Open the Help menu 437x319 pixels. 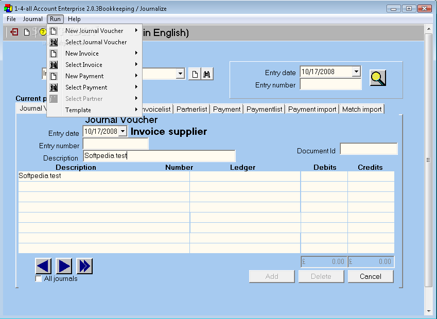(74, 19)
